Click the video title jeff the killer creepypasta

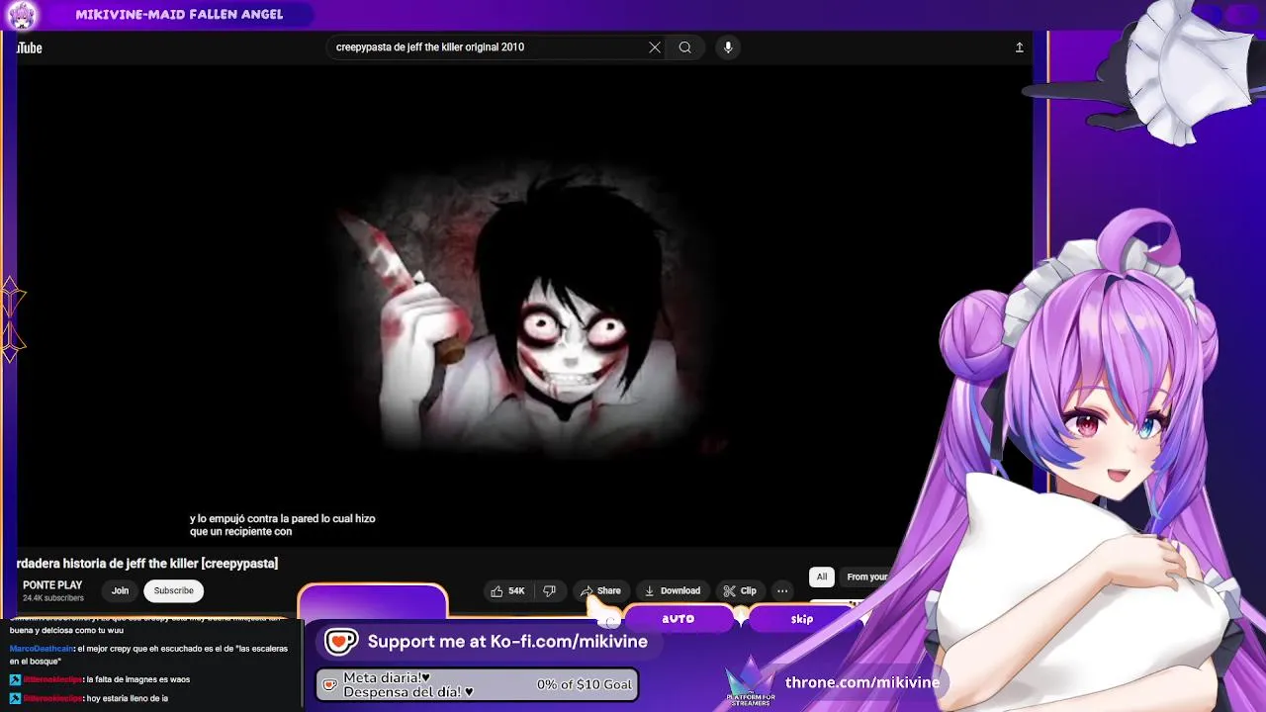[147, 564]
